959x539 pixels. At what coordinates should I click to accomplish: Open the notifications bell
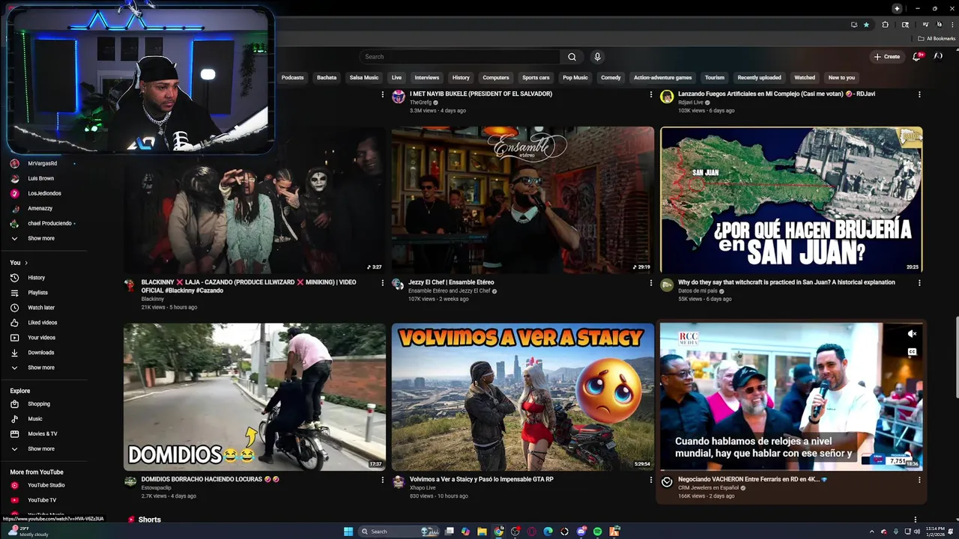pyautogui.click(x=916, y=57)
